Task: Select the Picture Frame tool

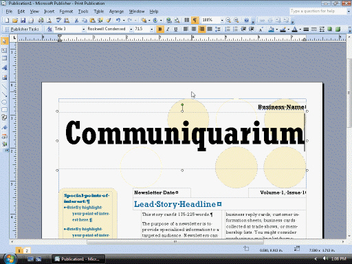Action: (x=4, y=78)
